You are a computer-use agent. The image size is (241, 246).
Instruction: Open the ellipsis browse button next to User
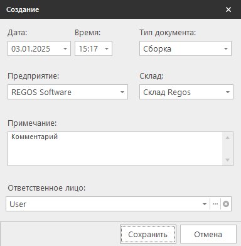(215, 204)
